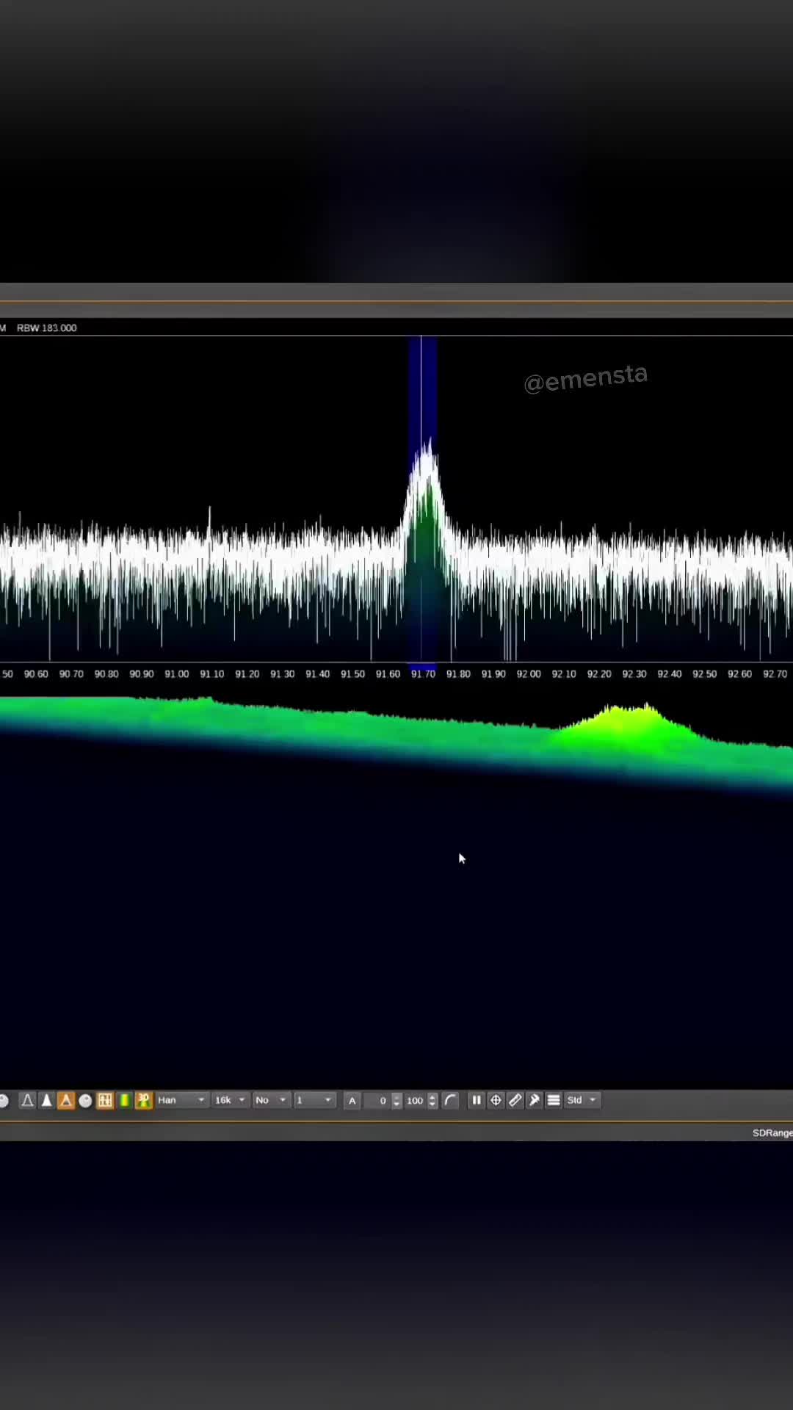The height and width of the screenshot is (1410, 793).
Task: Click the input field showing 100
Action: coord(415,1100)
